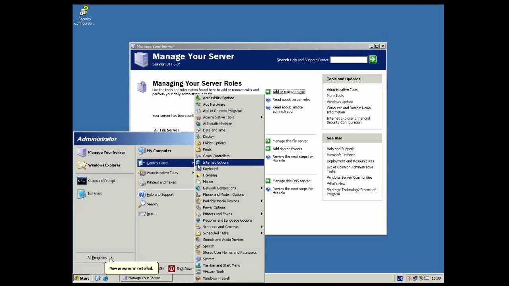
Task: Open Taskbar and Start Menu entry
Action: point(229,265)
